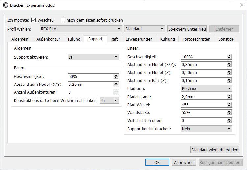The width and height of the screenshot is (247, 170).
Task: Decrease Pfad-Winkel using spinner down arrow
Action: (x=229, y=106)
